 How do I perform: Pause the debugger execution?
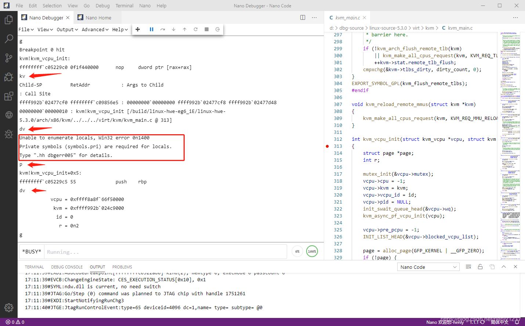(151, 29)
